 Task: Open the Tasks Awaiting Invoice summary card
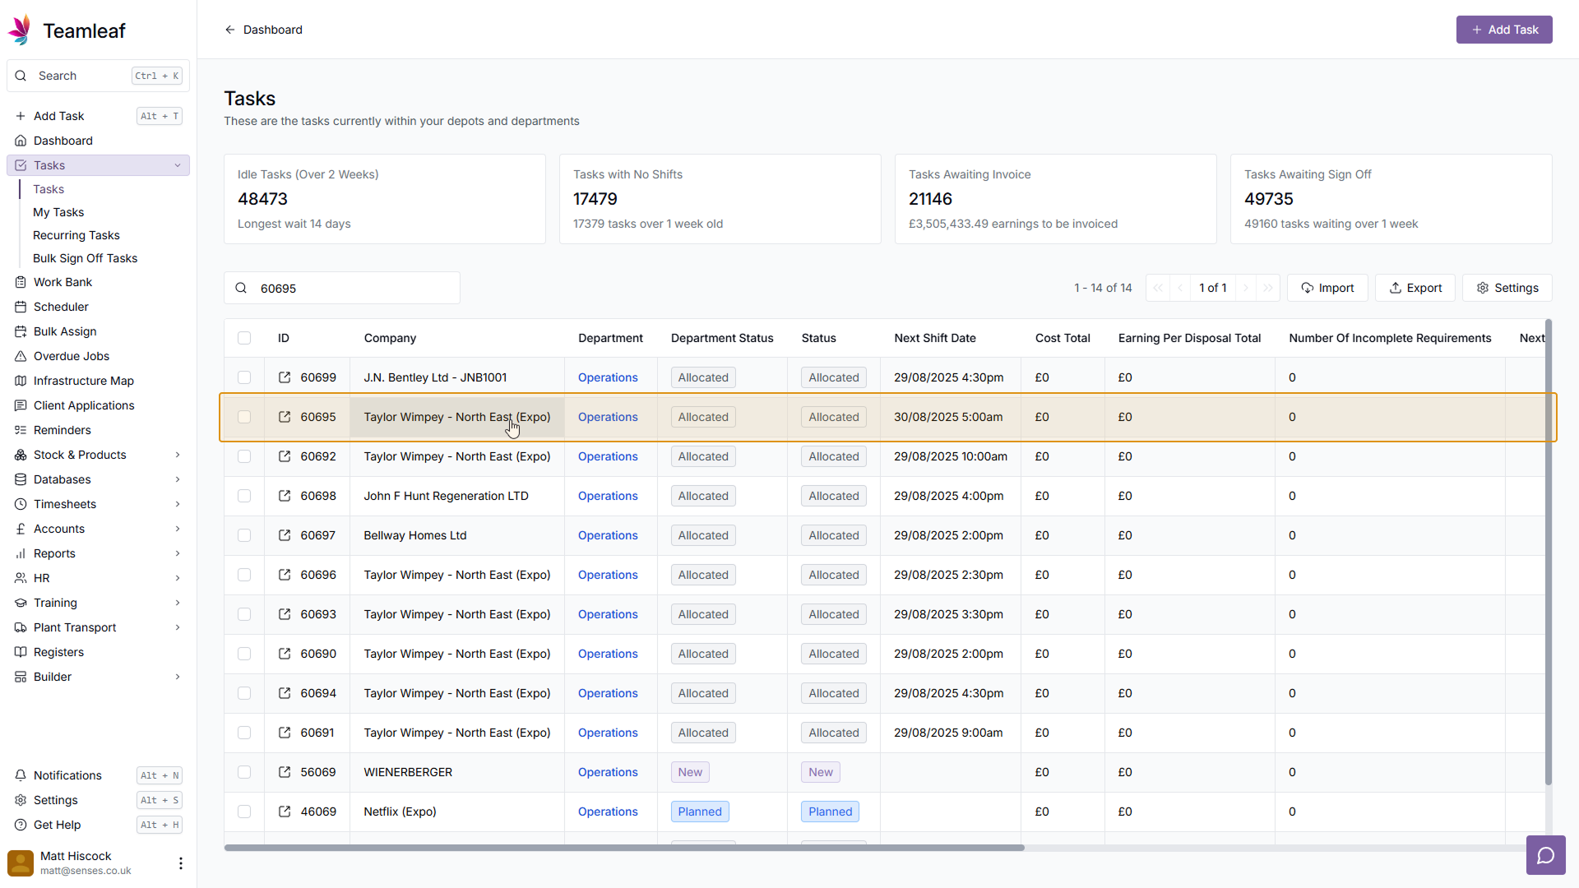(x=1056, y=199)
